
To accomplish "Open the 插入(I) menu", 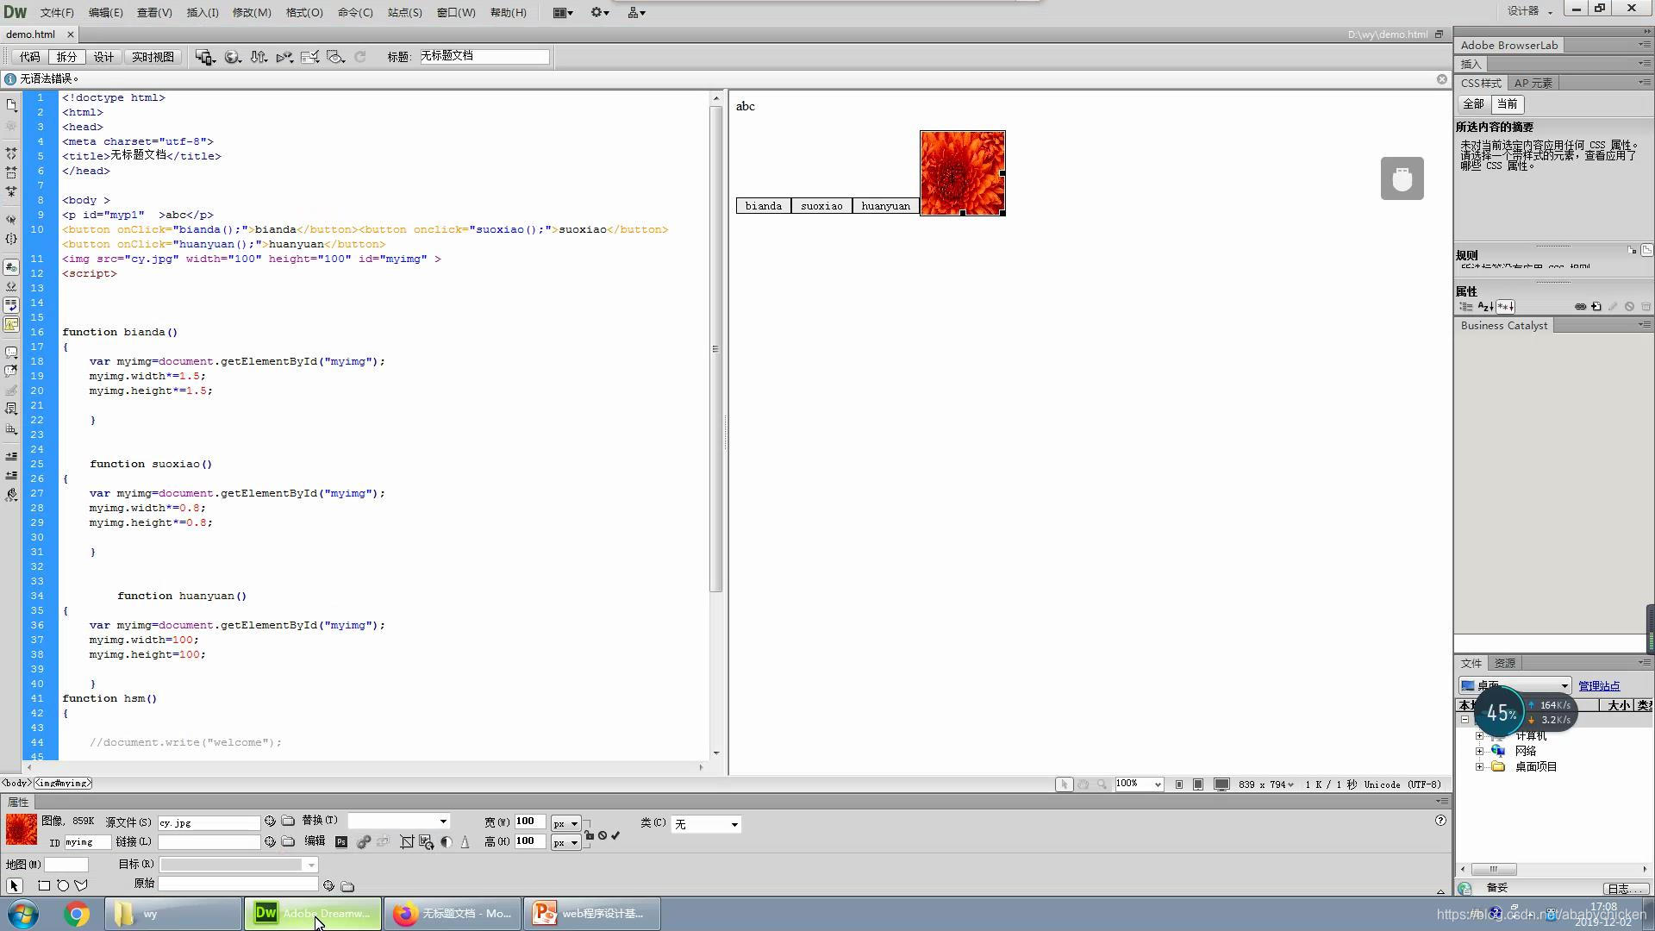I will (203, 13).
